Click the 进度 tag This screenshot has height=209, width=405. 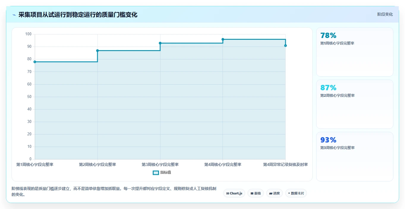[x=275, y=193]
